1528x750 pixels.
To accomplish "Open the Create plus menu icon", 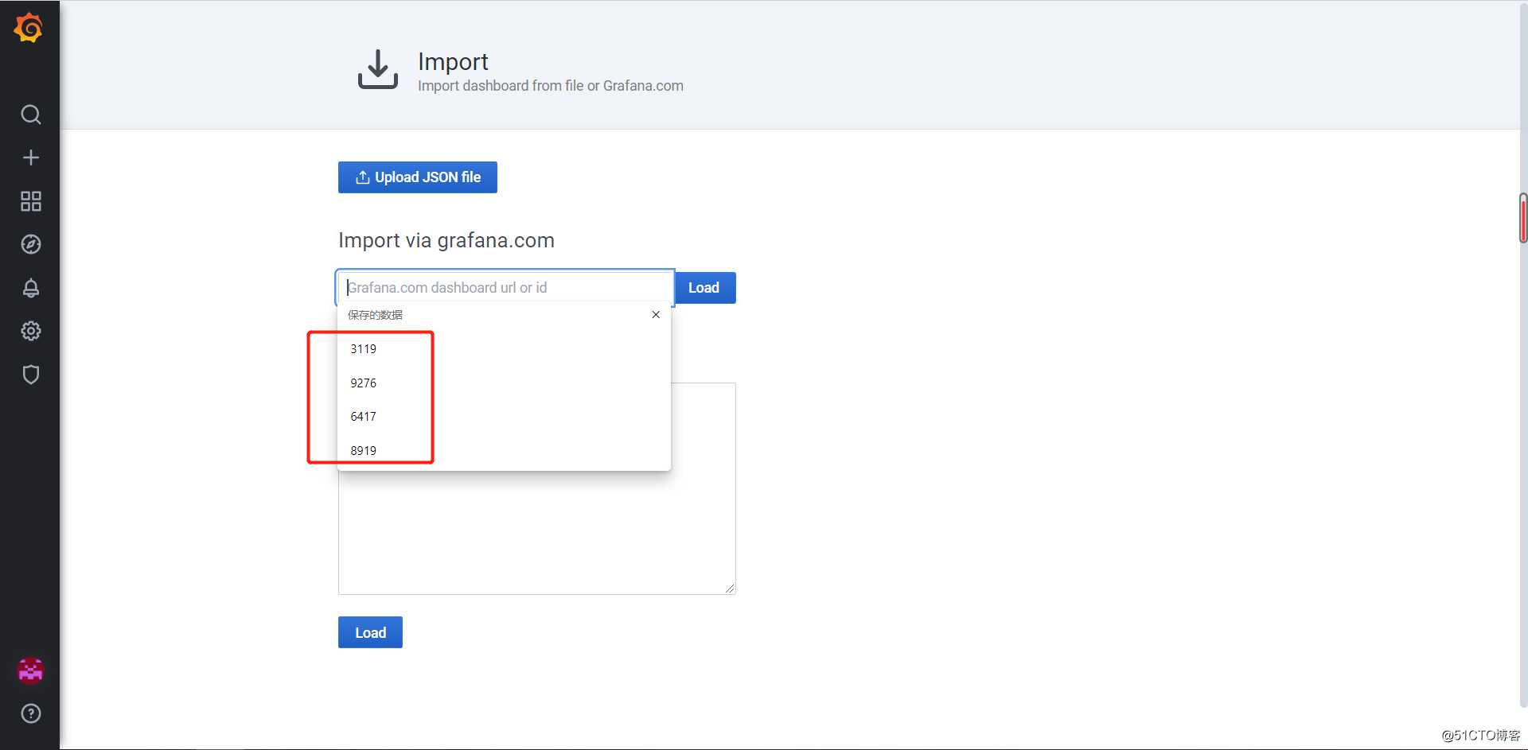I will pos(30,157).
